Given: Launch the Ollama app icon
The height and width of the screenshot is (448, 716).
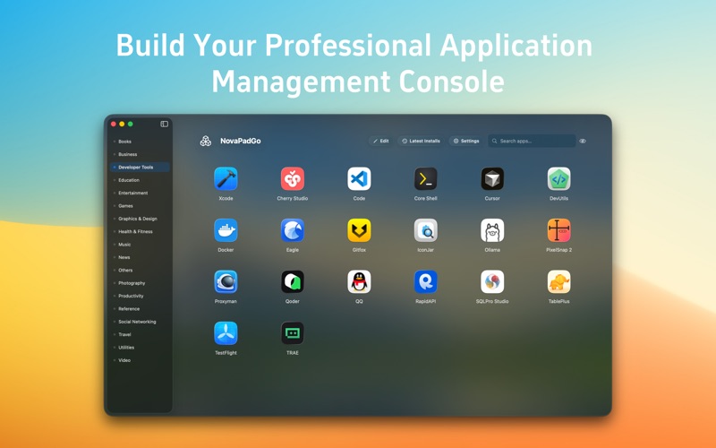Looking at the screenshot, I should 492,230.
